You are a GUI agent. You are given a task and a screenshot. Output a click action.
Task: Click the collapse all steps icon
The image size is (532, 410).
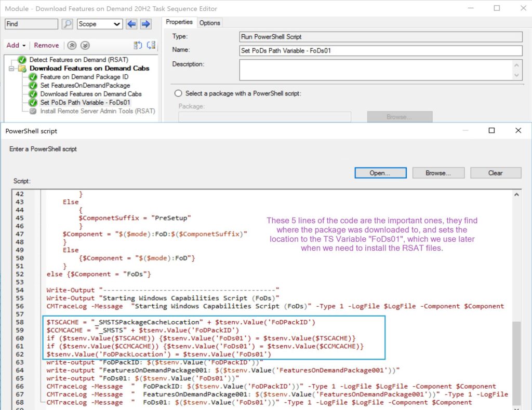pyautogui.click(x=151, y=46)
